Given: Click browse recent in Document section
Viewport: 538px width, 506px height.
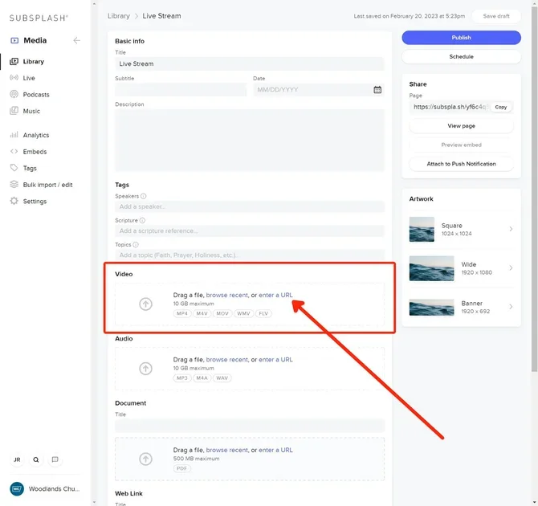Looking at the screenshot, I should point(226,450).
